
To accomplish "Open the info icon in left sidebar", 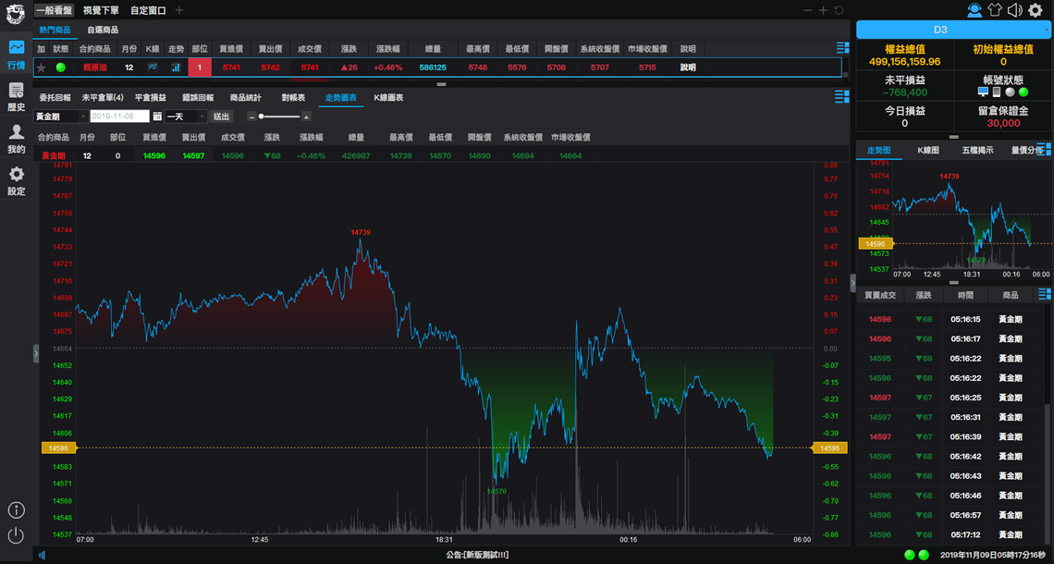I will 16,510.
